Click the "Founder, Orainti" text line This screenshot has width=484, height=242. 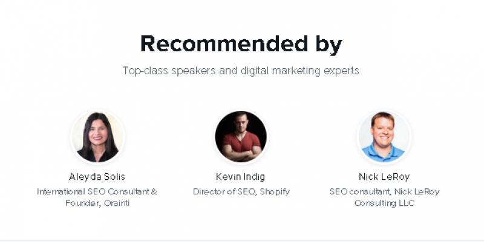point(97,203)
